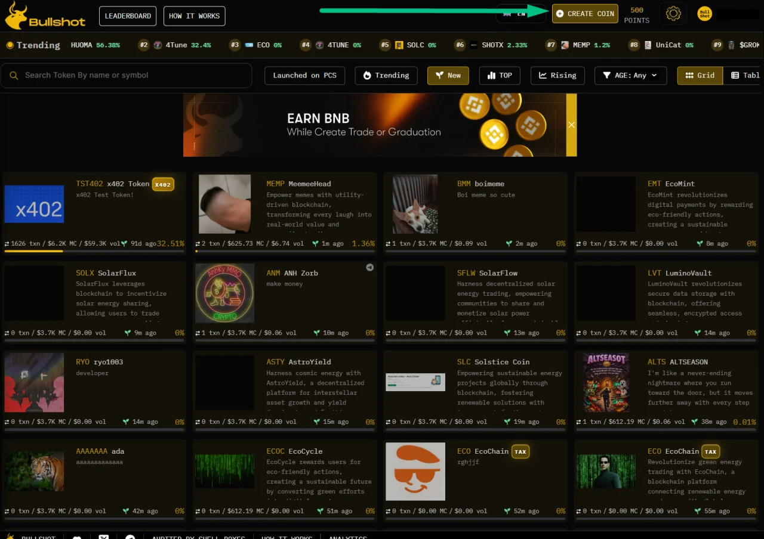Toggle the TOP tokens filter
Image resolution: width=764 pixels, height=539 pixels.
[x=500, y=75]
